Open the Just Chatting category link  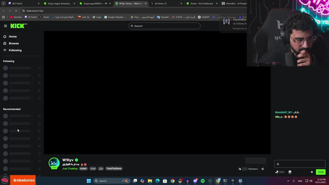click(x=70, y=169)
